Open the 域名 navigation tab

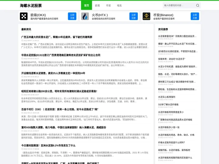tap(119, 5)
